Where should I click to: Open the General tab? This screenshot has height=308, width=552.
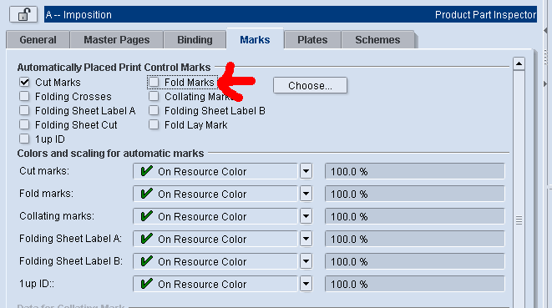(38, 40)
